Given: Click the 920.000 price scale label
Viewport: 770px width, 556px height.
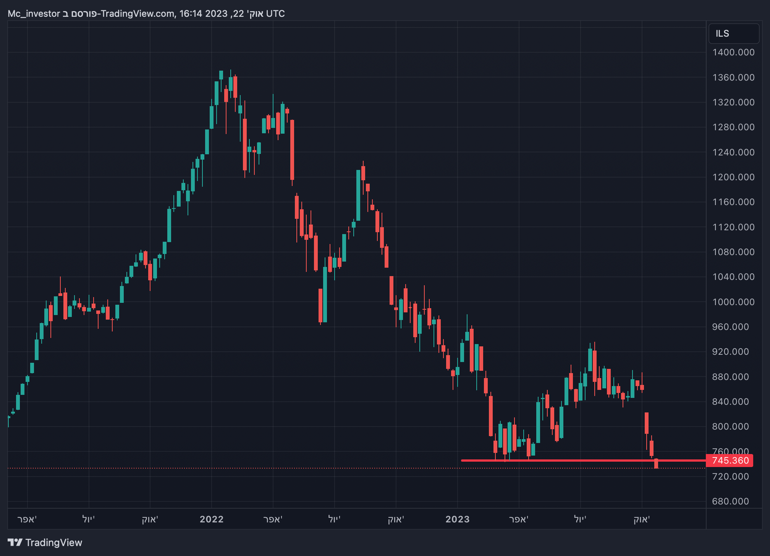Looking at the screenshot, I should (x=730, y=352).
